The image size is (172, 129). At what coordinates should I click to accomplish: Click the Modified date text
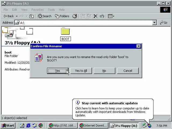click(17, 63)
